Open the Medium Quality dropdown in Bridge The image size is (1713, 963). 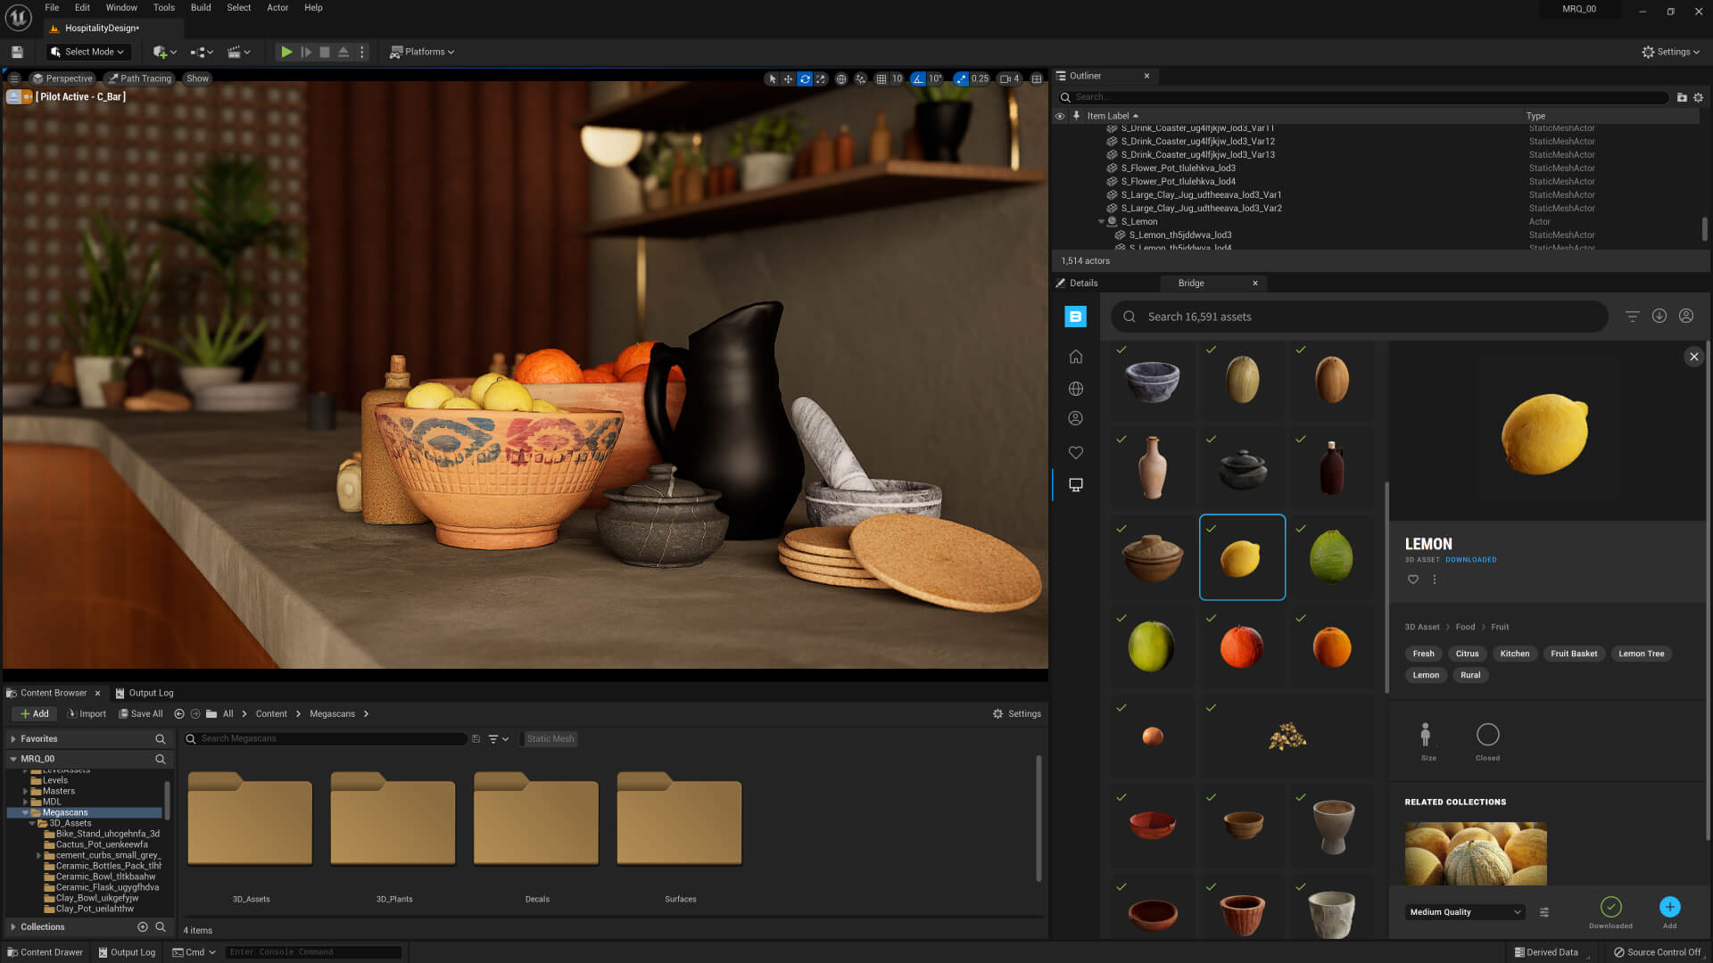click(x=1463, y=911)
